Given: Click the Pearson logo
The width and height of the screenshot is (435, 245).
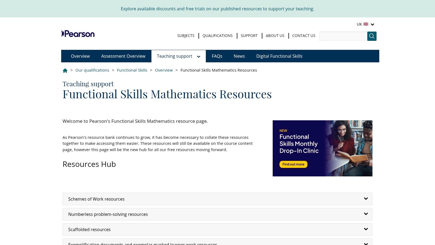Looking at the screenshot, I should click(x=78, y=34).
